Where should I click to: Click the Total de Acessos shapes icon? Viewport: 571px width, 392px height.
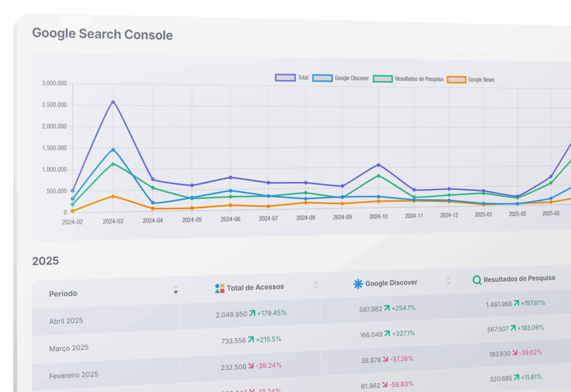click(x=220, y=289)
